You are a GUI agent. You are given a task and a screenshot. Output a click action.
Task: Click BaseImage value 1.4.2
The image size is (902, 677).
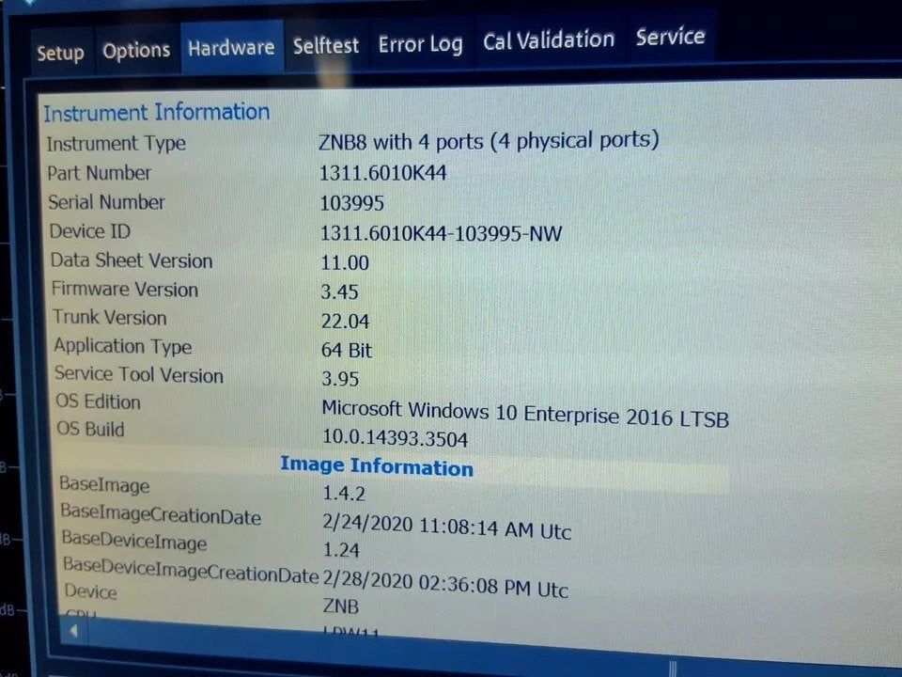coord(344,493)
